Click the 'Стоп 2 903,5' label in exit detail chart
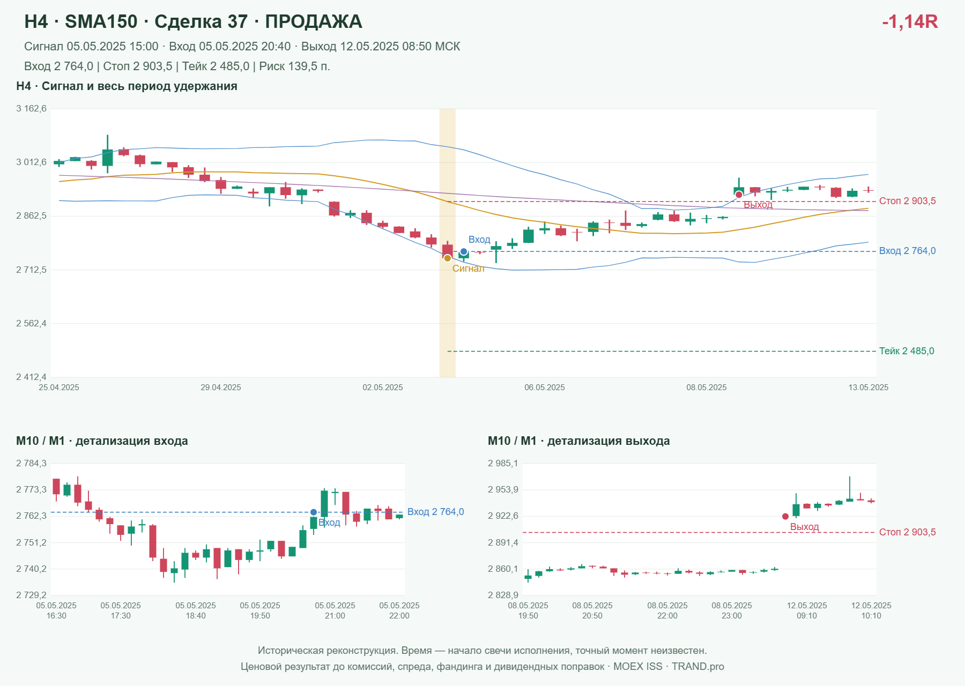 pos(908,532)
